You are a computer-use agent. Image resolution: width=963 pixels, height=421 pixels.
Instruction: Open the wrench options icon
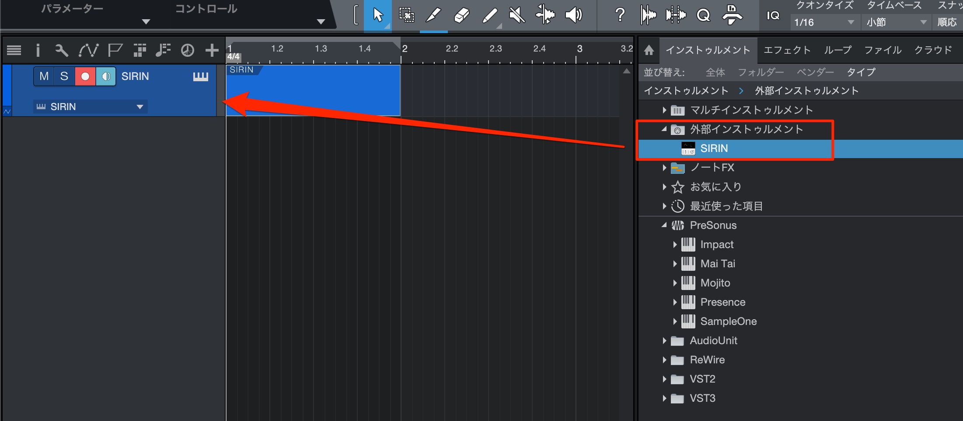[61, 50]
